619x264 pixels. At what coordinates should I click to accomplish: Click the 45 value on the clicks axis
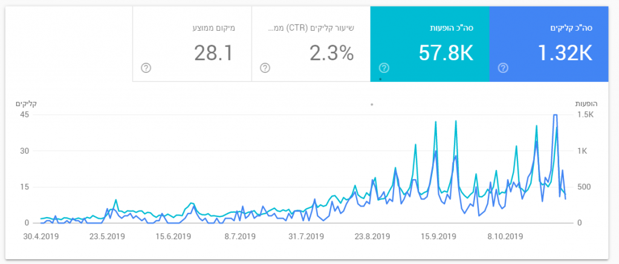[x=24, y=115]
